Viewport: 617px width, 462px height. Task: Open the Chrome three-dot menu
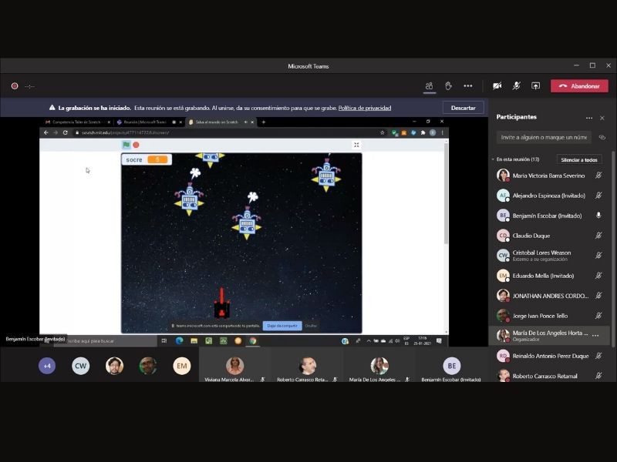pyautogui.click(x=443, y=132)
